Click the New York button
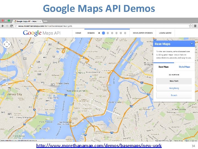 pyautogui.click(x=174, y=81)
